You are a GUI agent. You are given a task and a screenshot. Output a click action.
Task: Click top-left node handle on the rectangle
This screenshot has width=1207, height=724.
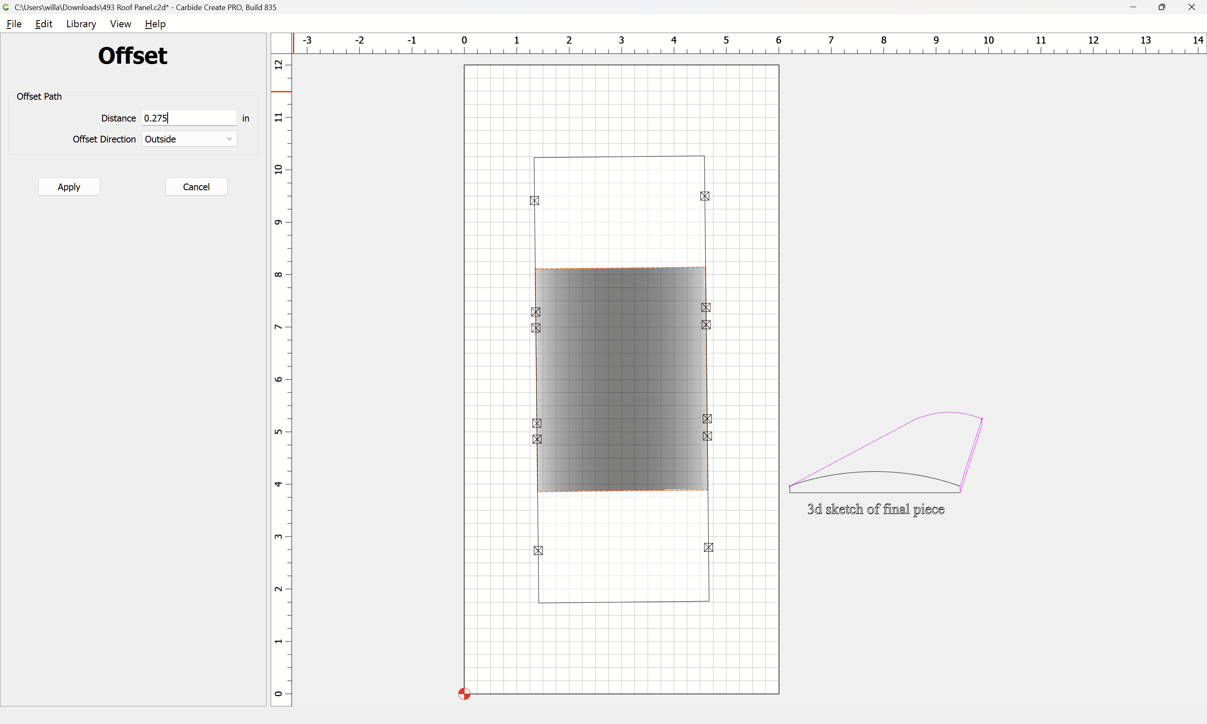click(x=534, y=201)
